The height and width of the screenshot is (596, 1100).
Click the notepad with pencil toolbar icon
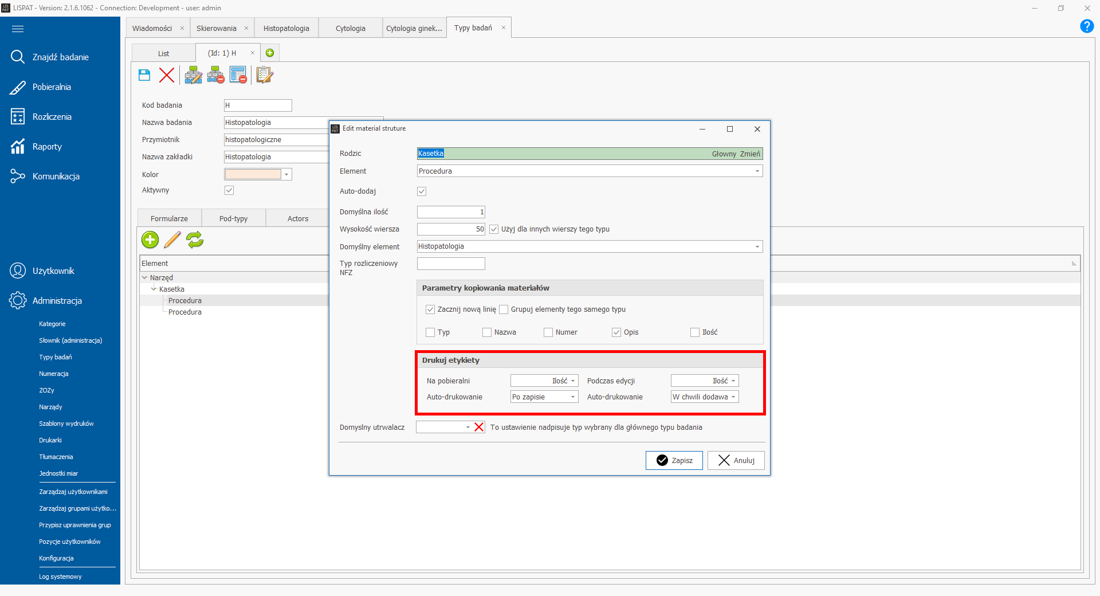point(264,75)
